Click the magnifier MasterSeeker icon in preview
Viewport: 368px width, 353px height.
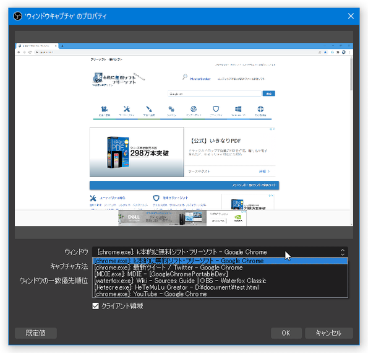[185, 77]
